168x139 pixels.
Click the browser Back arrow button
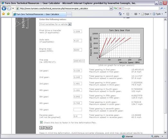[4, 8]
